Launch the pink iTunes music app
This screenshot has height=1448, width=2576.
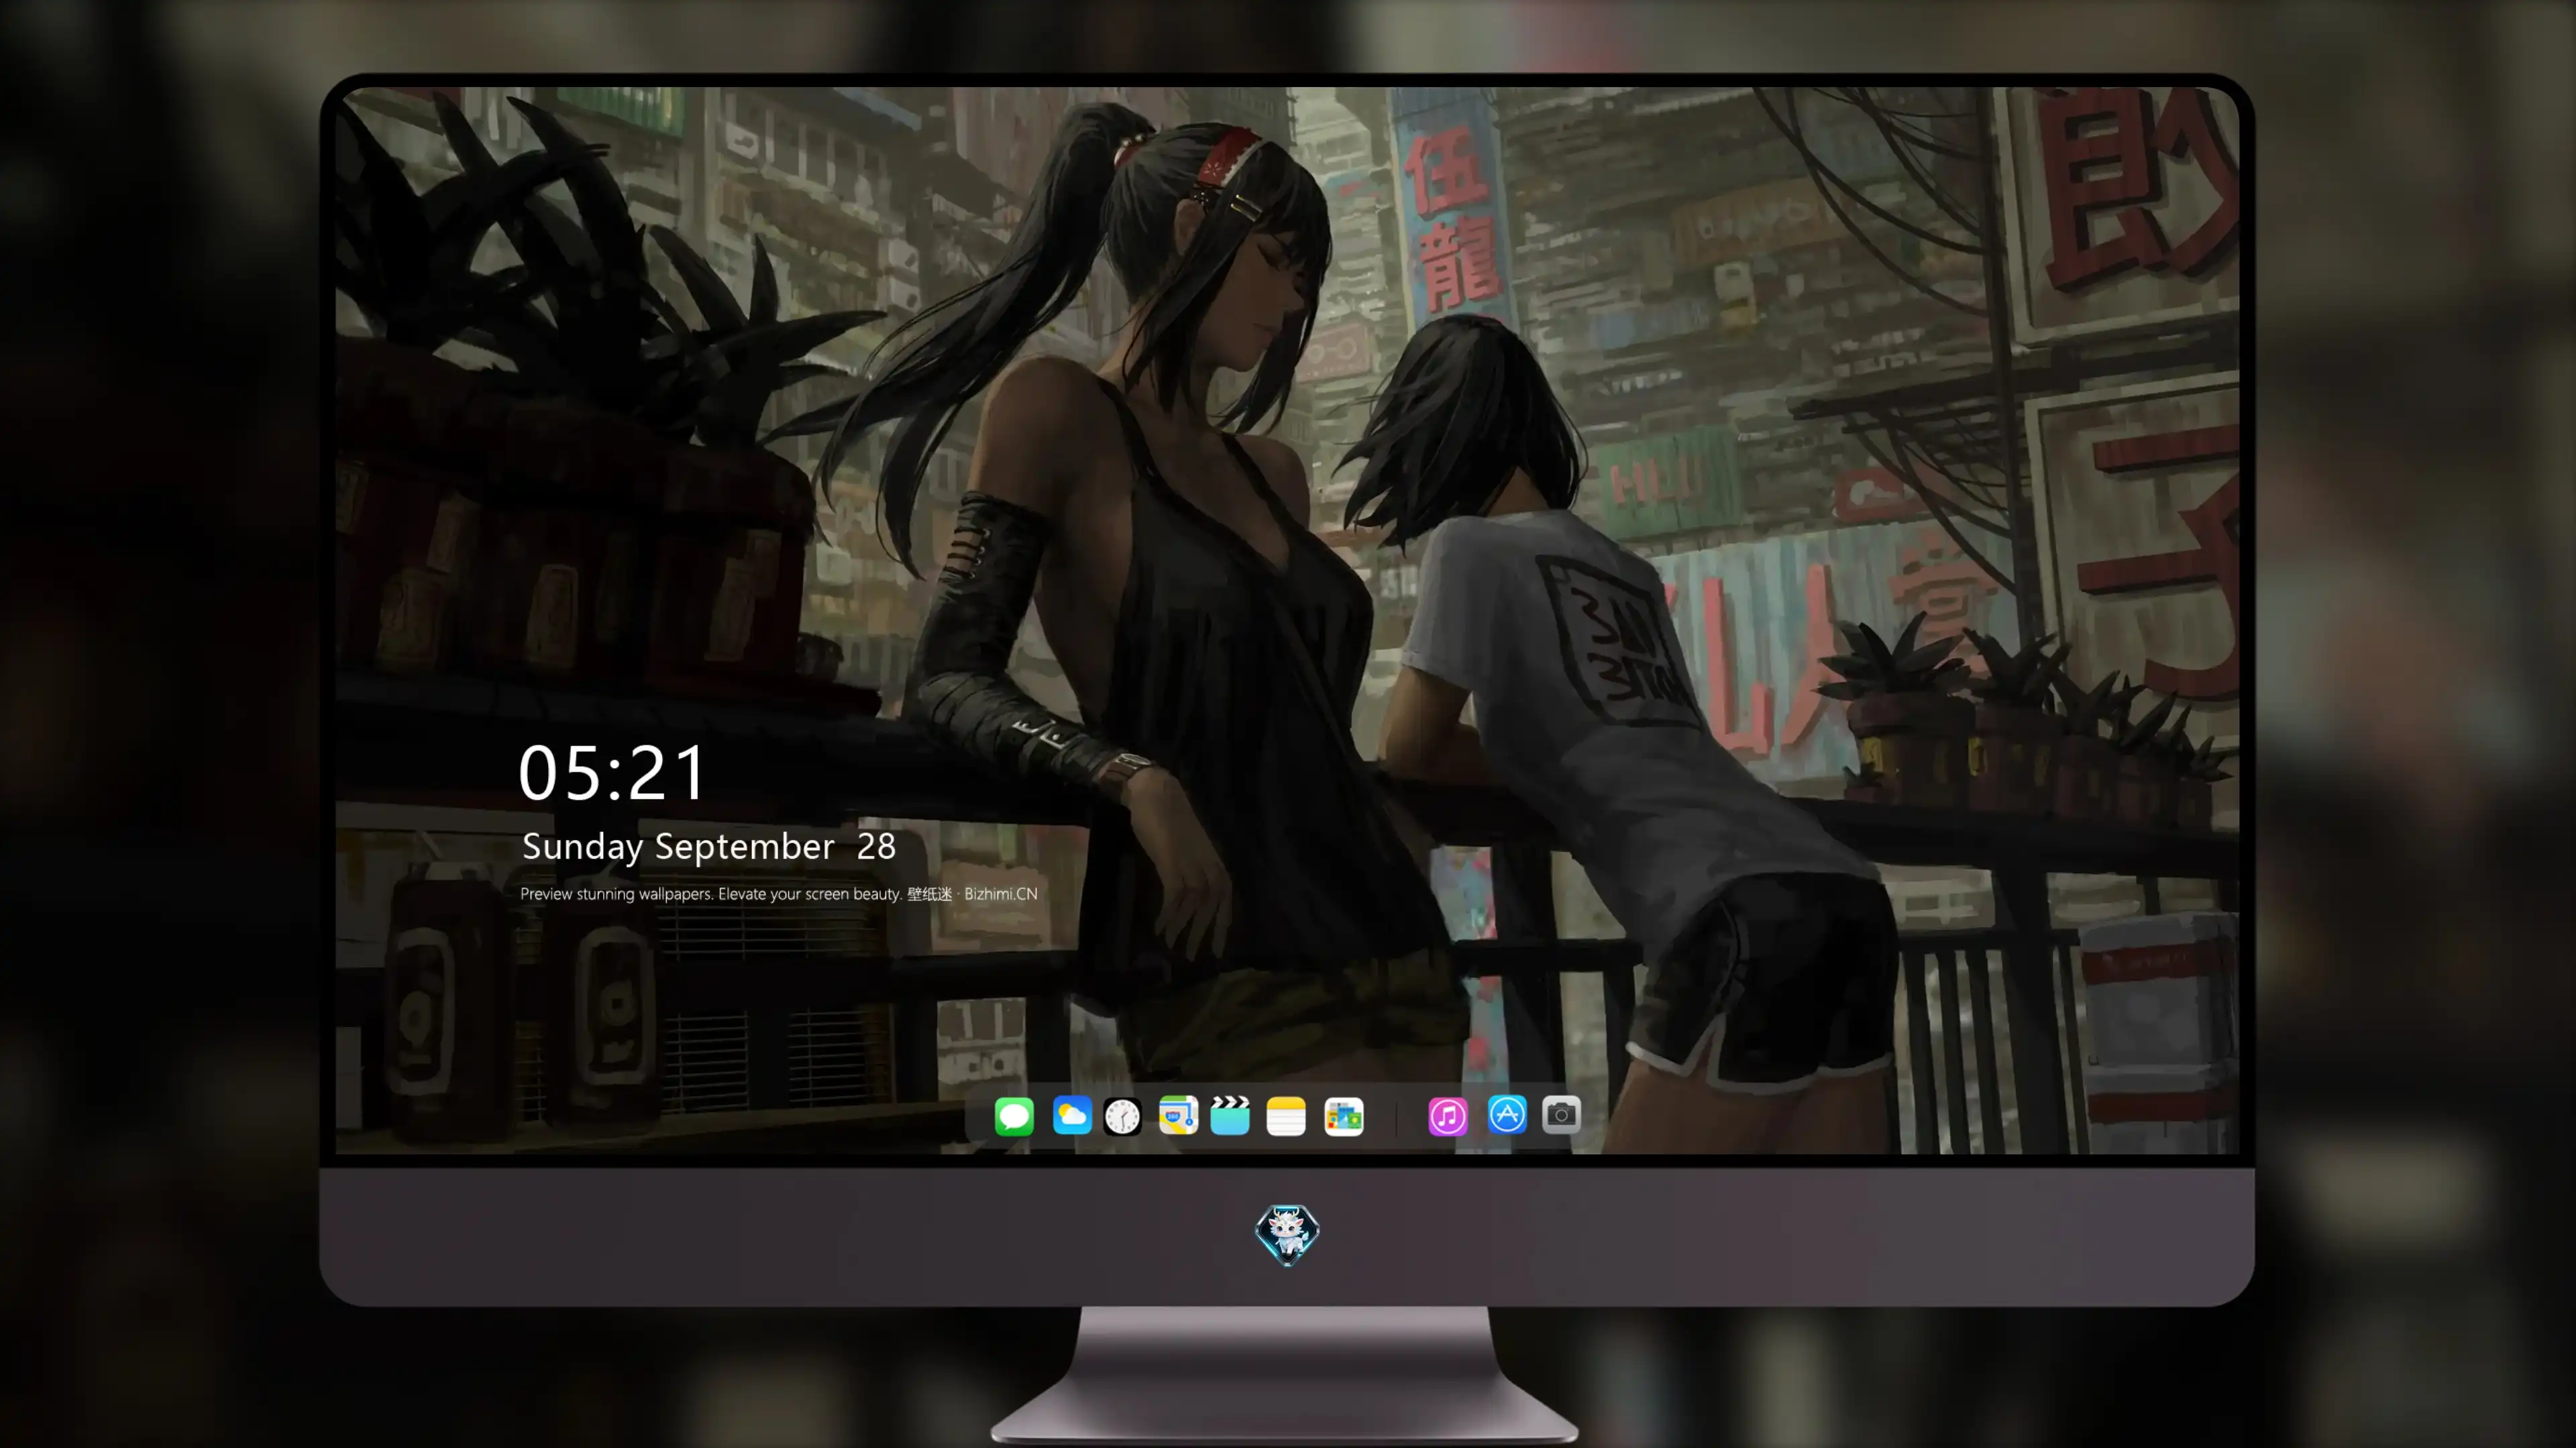point(1448,1116)
